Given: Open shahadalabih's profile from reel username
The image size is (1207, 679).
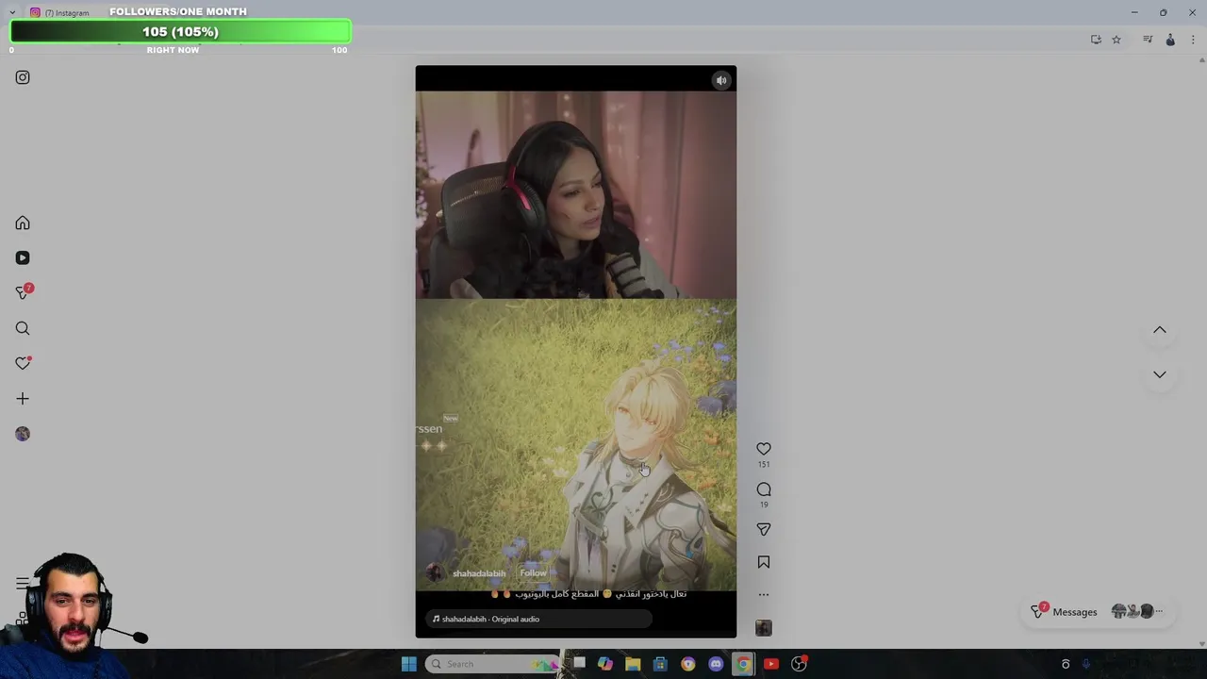Looking at the screenshot, I should 479,573.
